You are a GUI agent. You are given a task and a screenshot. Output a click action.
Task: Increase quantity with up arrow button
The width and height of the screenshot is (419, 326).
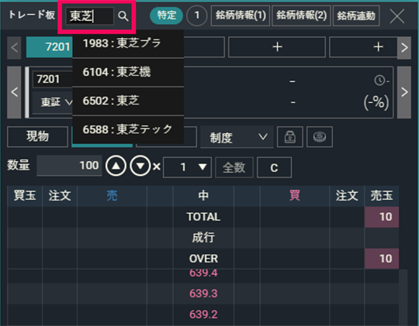point(116,166)
